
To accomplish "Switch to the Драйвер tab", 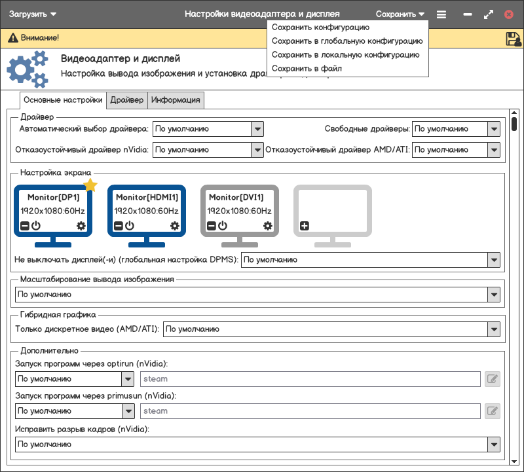I will 127,100.
